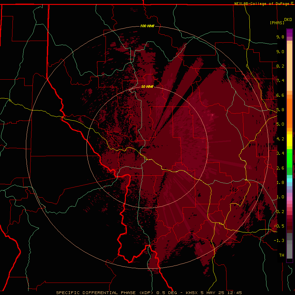Viewport: 295px width, 295px height.
Task: Select the 5.0 legend value
Action: 280,124
